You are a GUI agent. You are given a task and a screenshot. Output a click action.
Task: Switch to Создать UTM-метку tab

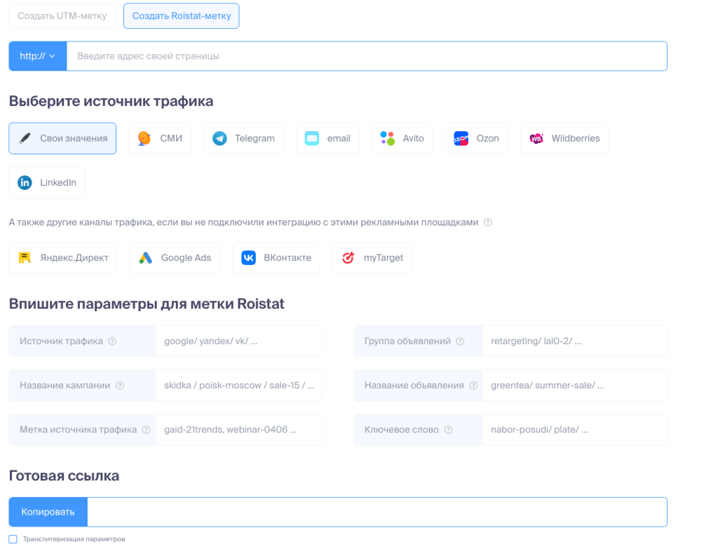pos(62,16)
